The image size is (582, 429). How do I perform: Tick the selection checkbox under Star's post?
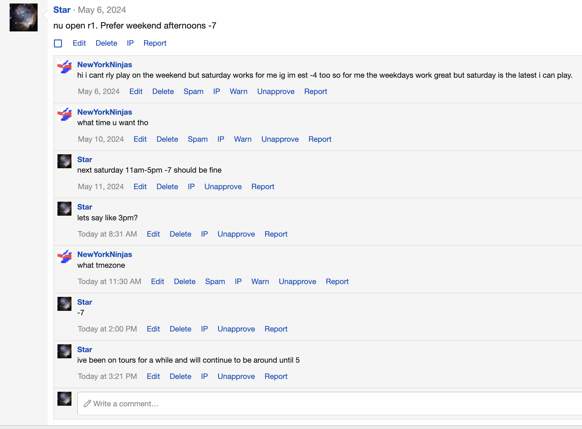[58, 43]
